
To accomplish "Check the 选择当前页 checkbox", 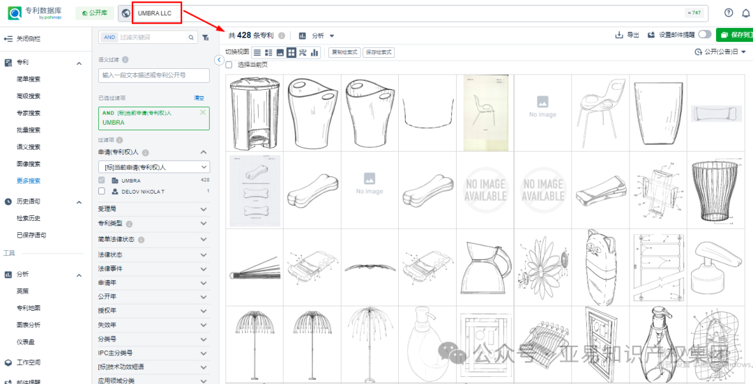I will pyautogui.click(x=229, y=64).
